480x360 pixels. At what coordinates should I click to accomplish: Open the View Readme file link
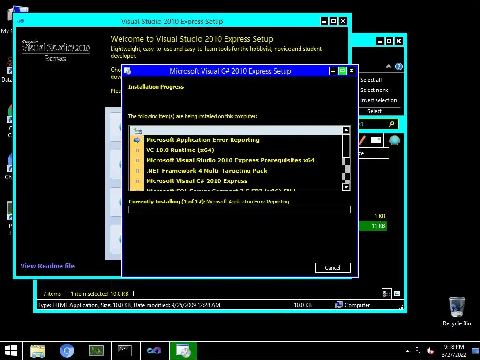47,266
